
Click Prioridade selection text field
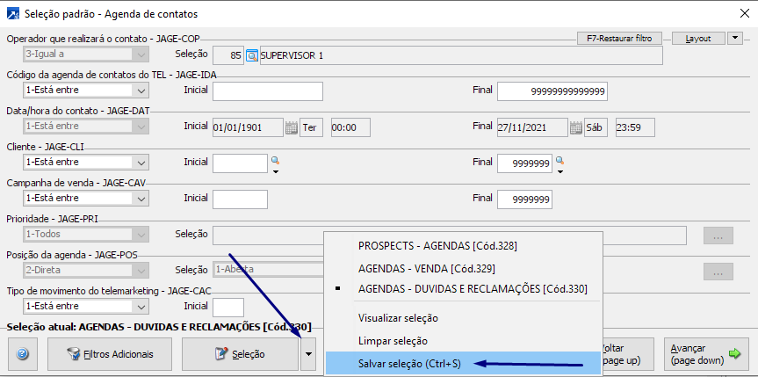point(450,236)
